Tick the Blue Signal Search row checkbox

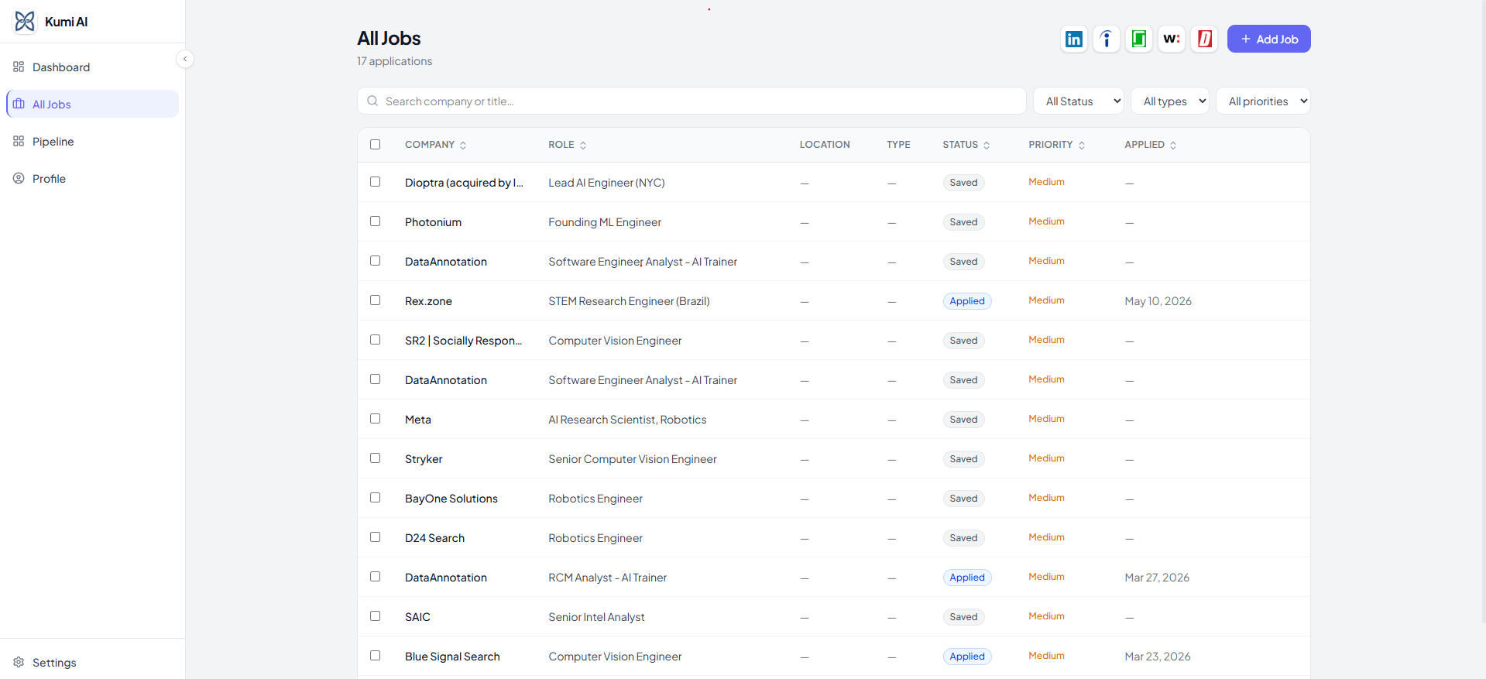coord(376,656)
